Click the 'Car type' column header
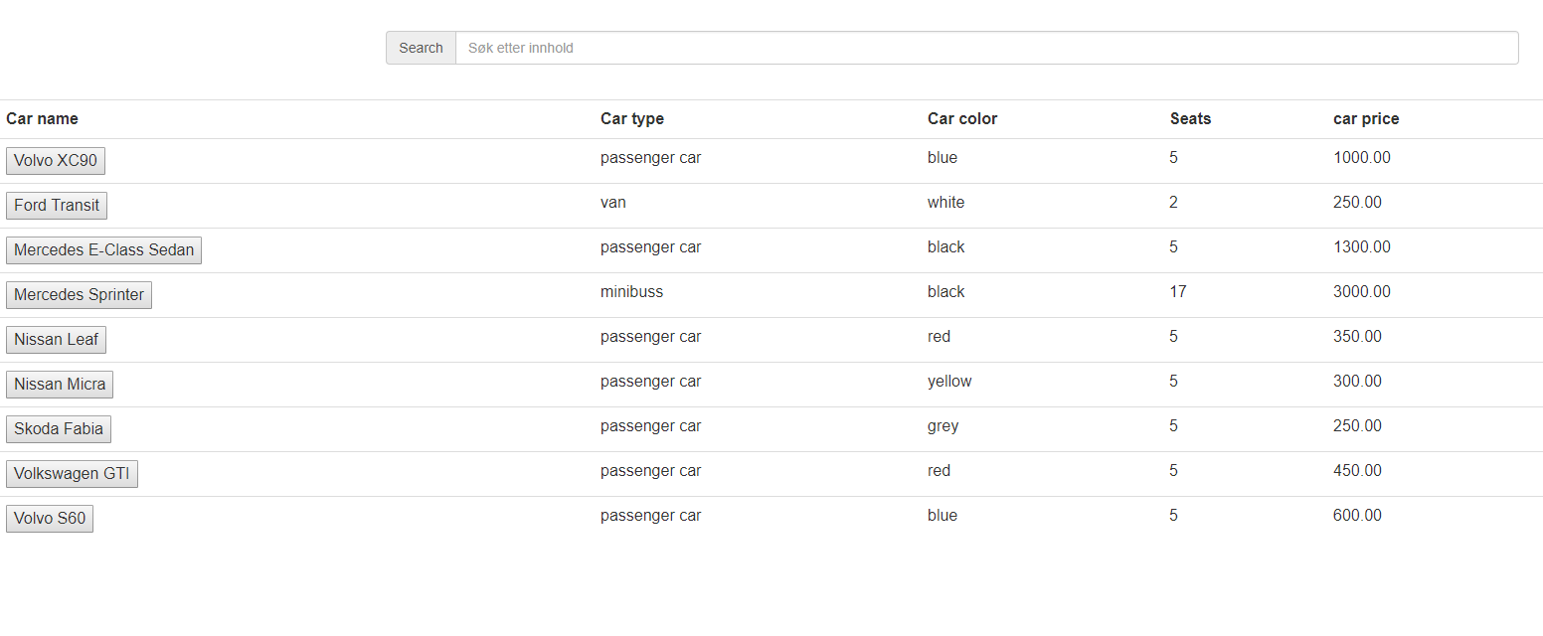1543x636 pixels. 632,118
